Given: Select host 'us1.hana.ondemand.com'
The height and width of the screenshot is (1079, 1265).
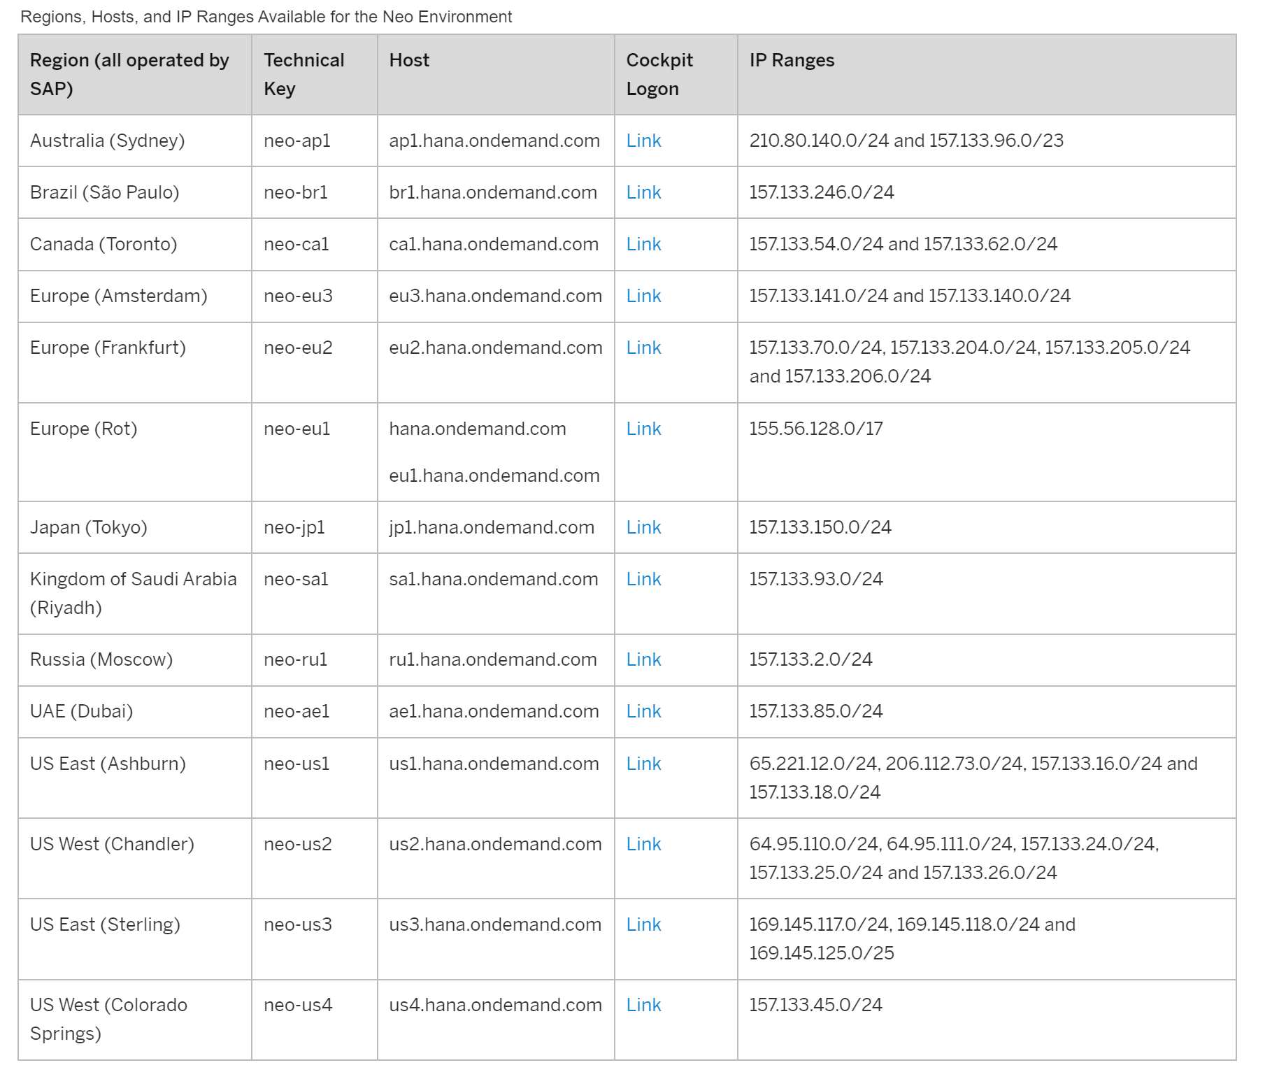Looking at the screenshot, I should [x=494, y=764].
